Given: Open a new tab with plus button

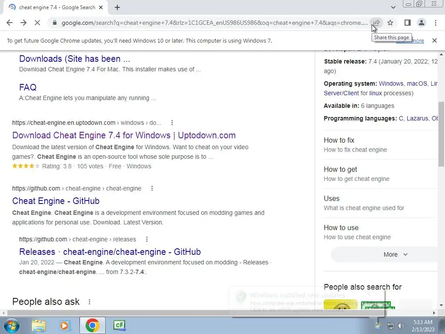Looking at the screenshot, I should tap(117, 8).
